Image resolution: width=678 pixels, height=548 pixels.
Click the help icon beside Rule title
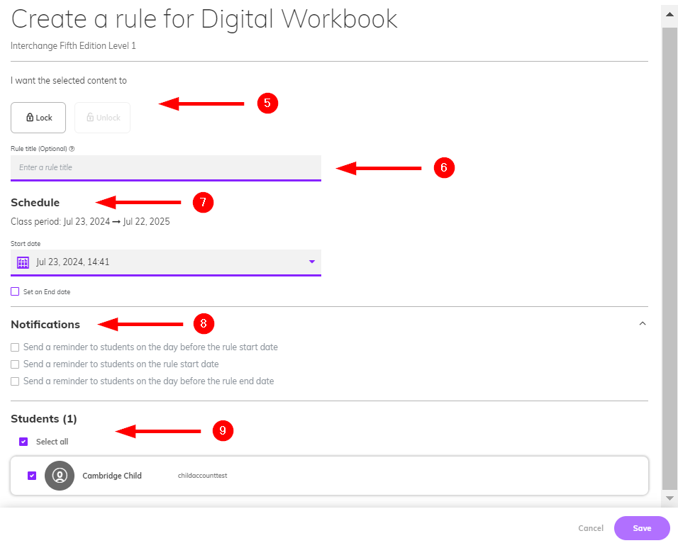pos(72,149)
